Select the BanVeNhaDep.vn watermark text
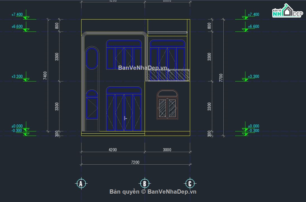The height and width of the screenshot is (202, 306). pos(143,68)
